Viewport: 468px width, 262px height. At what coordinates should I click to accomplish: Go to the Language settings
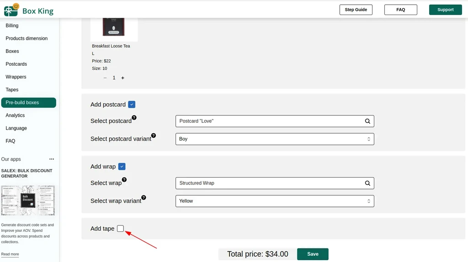(16, 128)
